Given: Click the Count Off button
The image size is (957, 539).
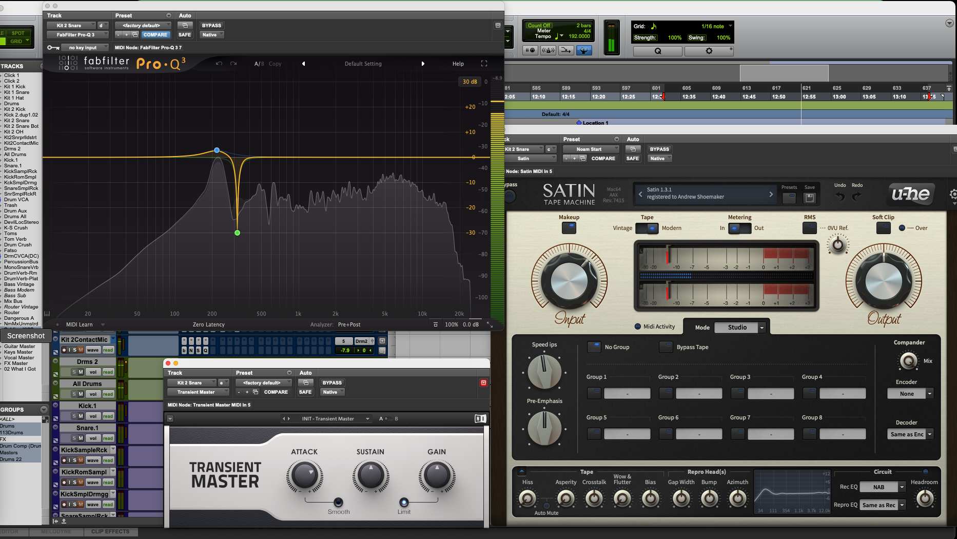Looking at the screenshot, I should [539, 25].
